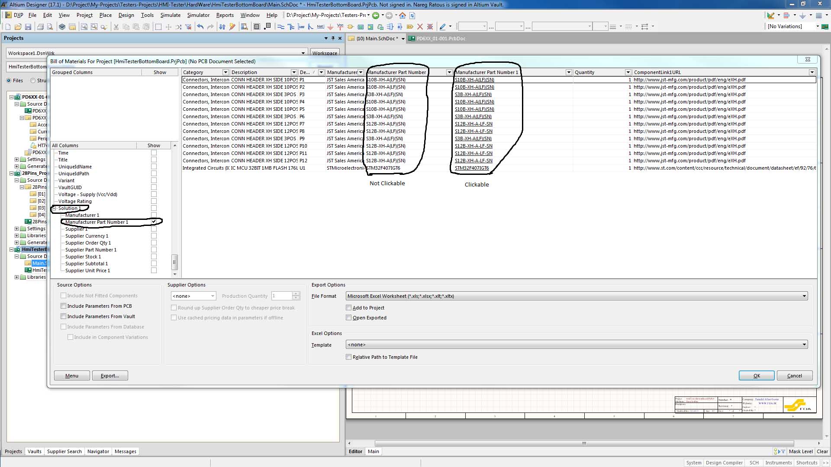Check the Open Exported option

[x=349, y=318]
